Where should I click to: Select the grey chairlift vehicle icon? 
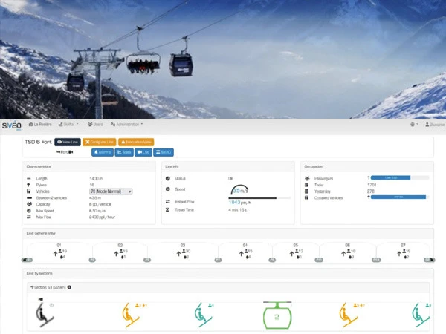point(45,315)
